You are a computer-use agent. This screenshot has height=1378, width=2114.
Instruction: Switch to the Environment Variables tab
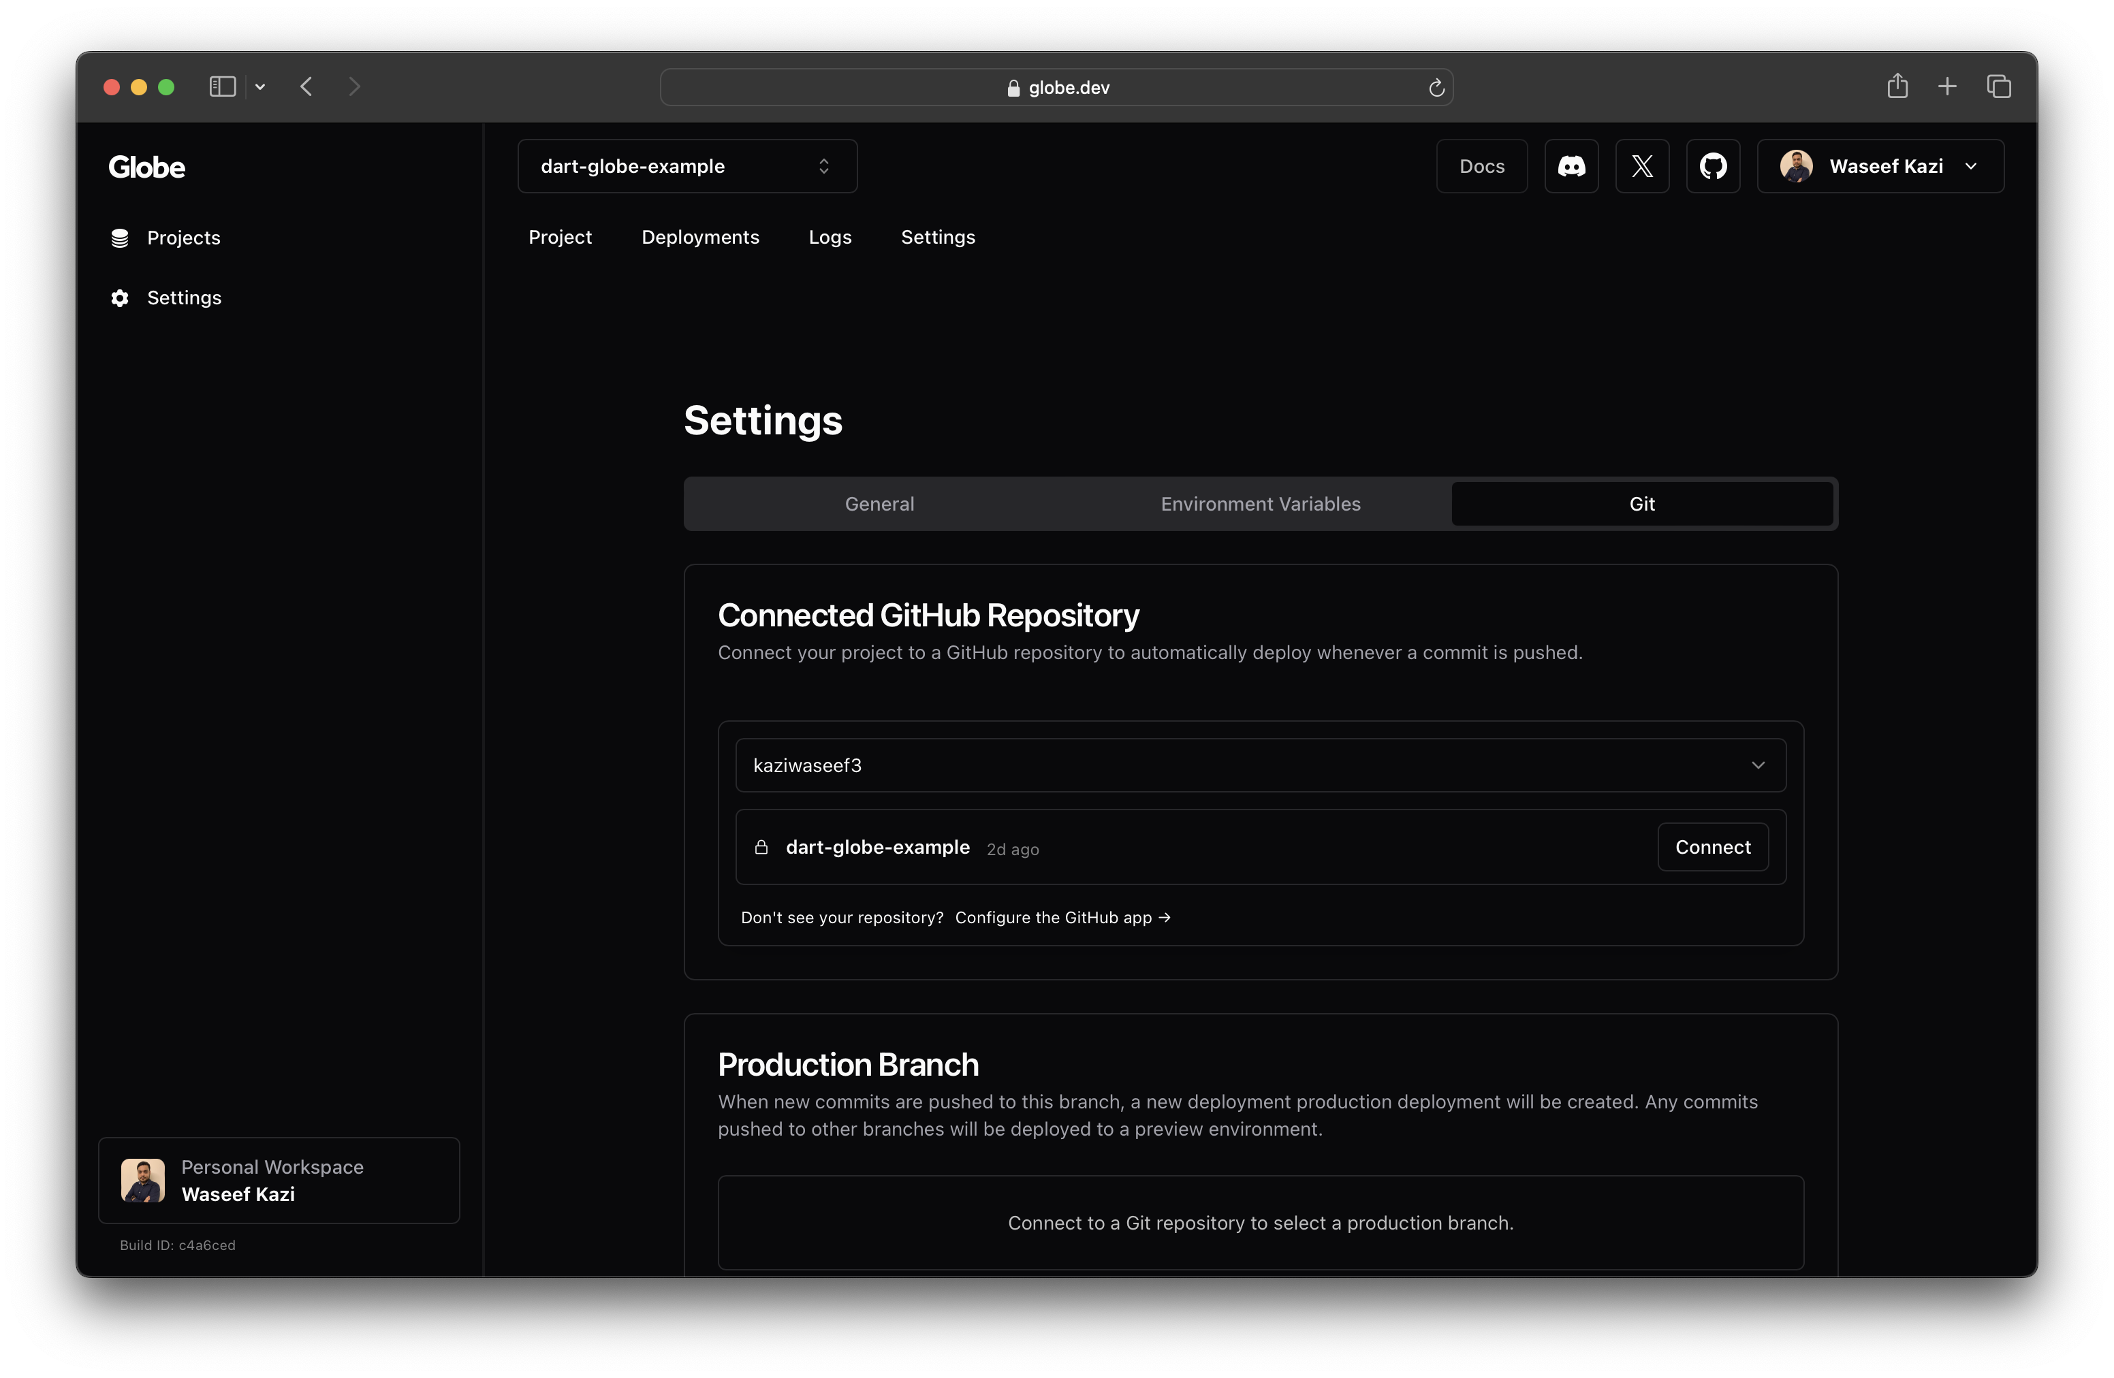coord(1259,503)
